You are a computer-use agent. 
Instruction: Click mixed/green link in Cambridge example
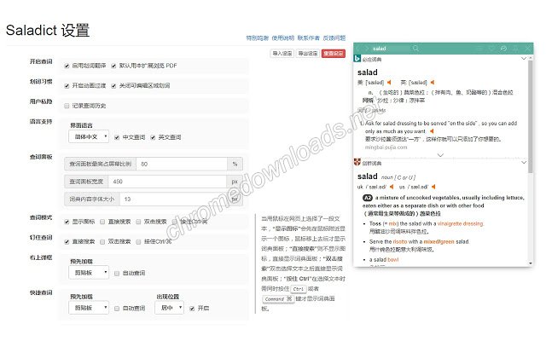[x=439, y=241]
